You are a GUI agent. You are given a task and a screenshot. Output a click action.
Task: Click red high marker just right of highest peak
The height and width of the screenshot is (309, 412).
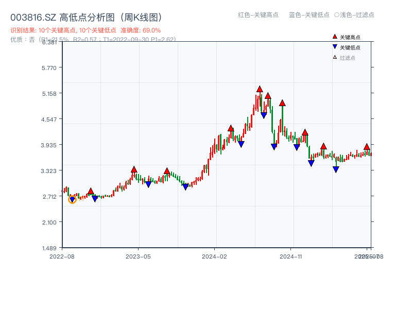pyautogui.click(x=268, y=96)
